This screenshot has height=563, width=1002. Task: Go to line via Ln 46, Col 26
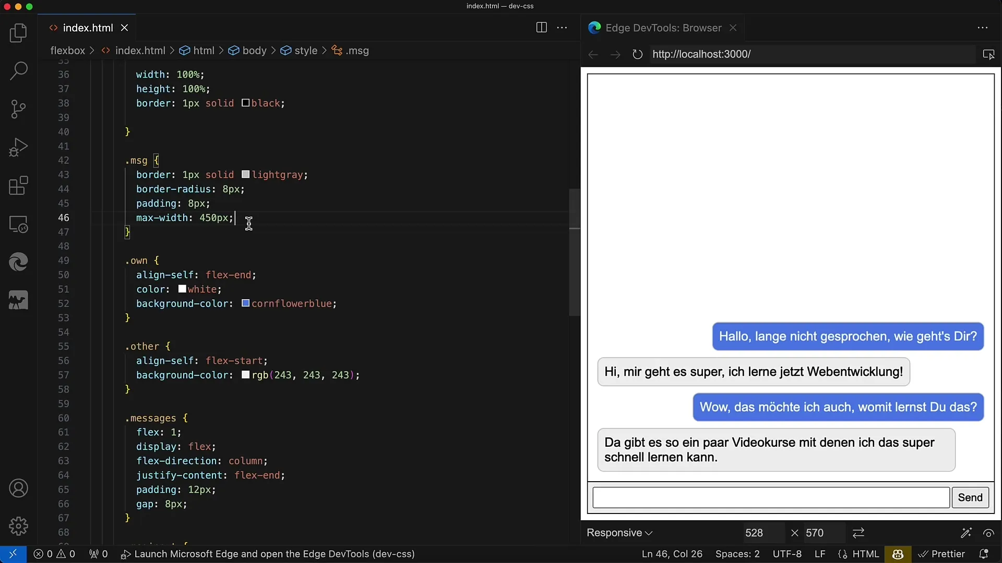click(x=672, y=554)
